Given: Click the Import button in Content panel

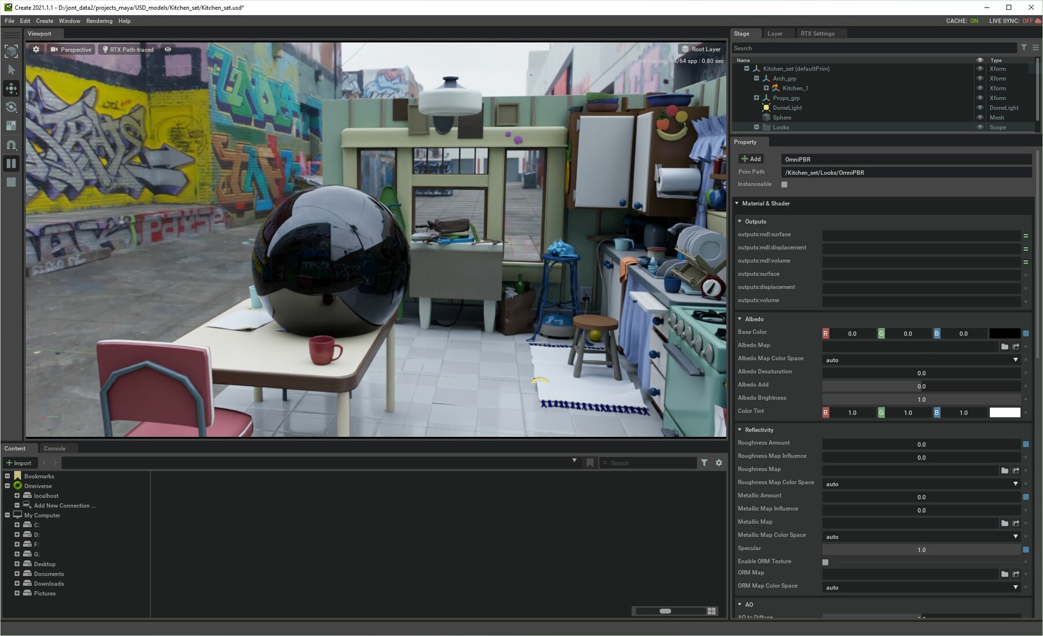Looking at the screenshot, I should click(x=19, y=463).
